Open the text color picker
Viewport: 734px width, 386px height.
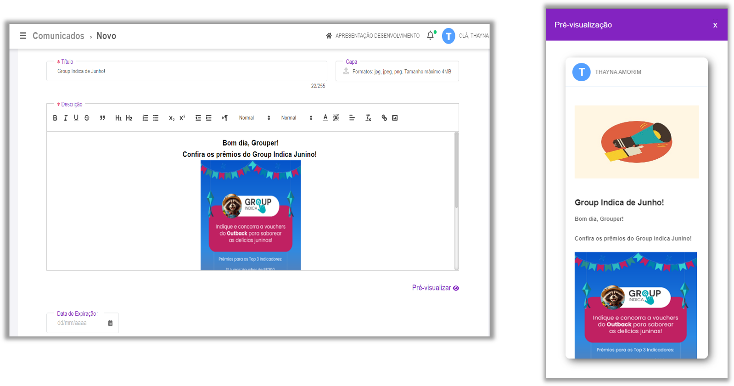tap(325, 118)
